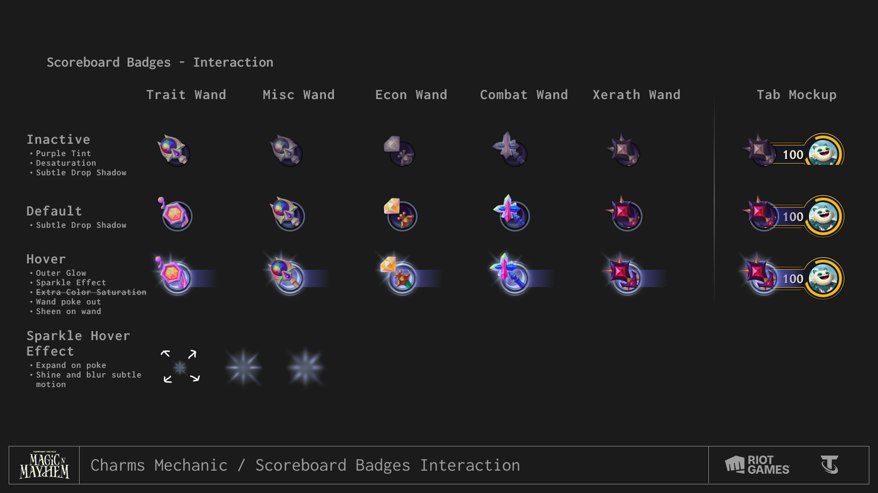Click the "Hover" row heading
This screenshot has width=878, height=493.
pyautogui.click(x=46, y=259)
